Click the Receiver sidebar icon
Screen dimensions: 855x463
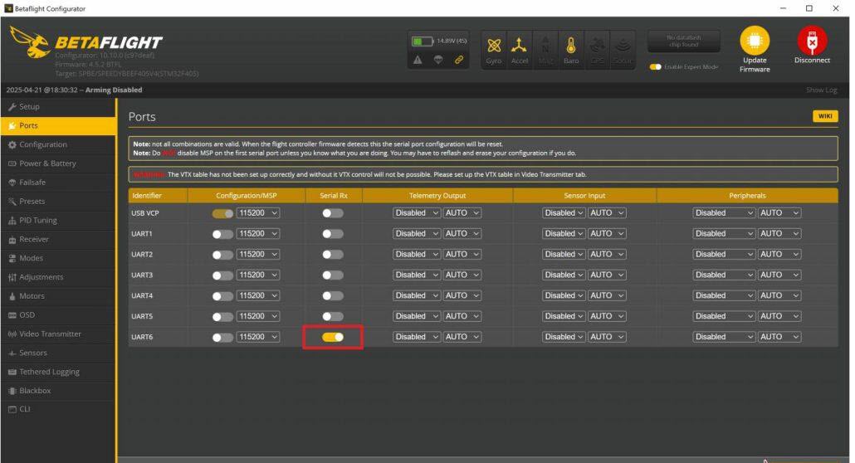pos(12,240)
